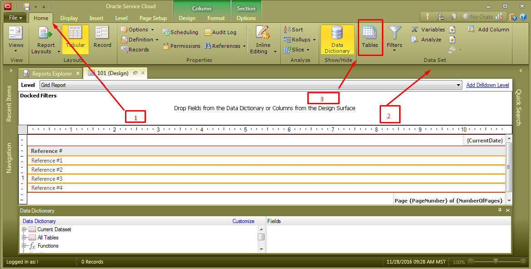
Task: Click the add-page icon next to Analyze
Action: pyautogui.click(x=452, y=40)
